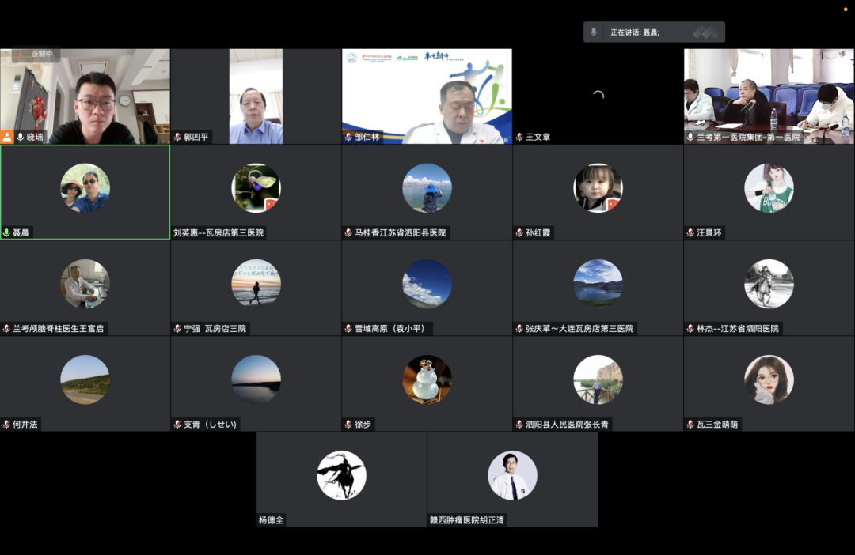Click the muted mic icon beside 徐步
Image resolution: width=855 pixels, height=555 pixels.
(x=348, y=425)
